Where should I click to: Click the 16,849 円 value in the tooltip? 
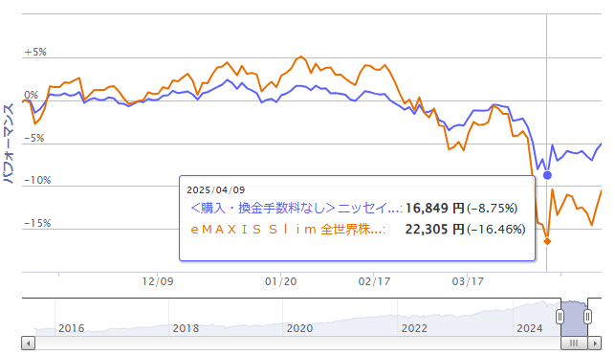[434, 208]
